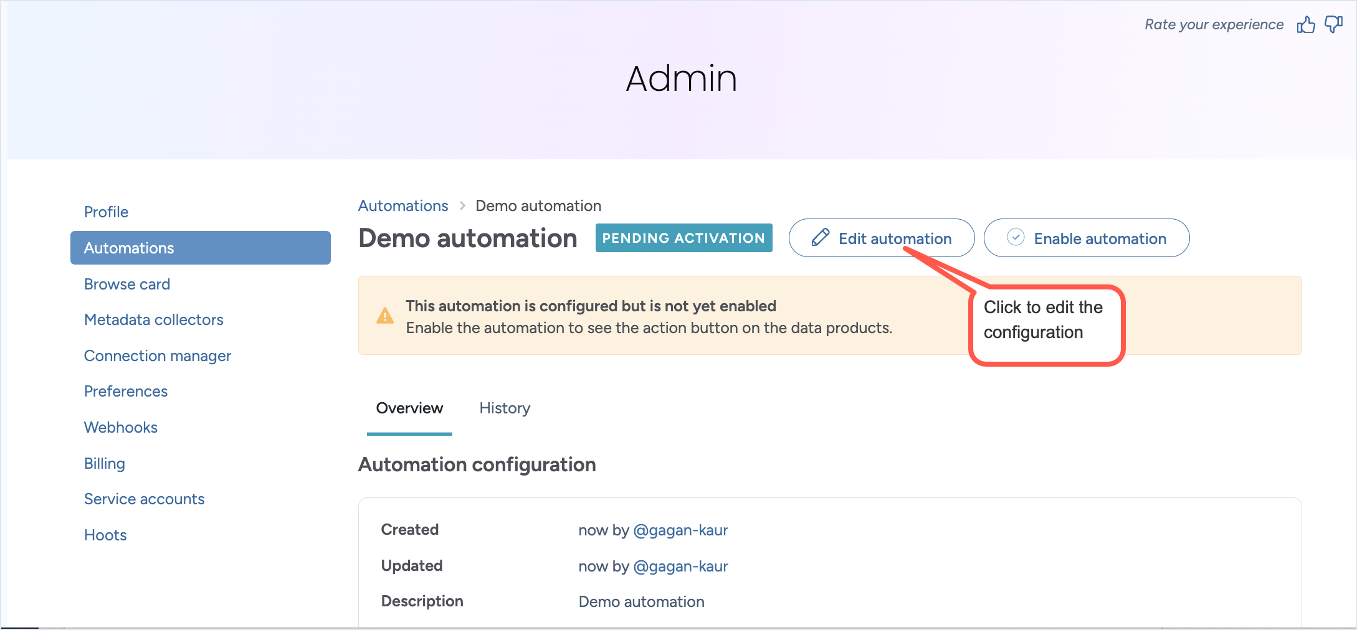Viewport: 1357px width, 630px height.
Task: Click the Automations breadcrumb link
Action: (x=402, y=205)
